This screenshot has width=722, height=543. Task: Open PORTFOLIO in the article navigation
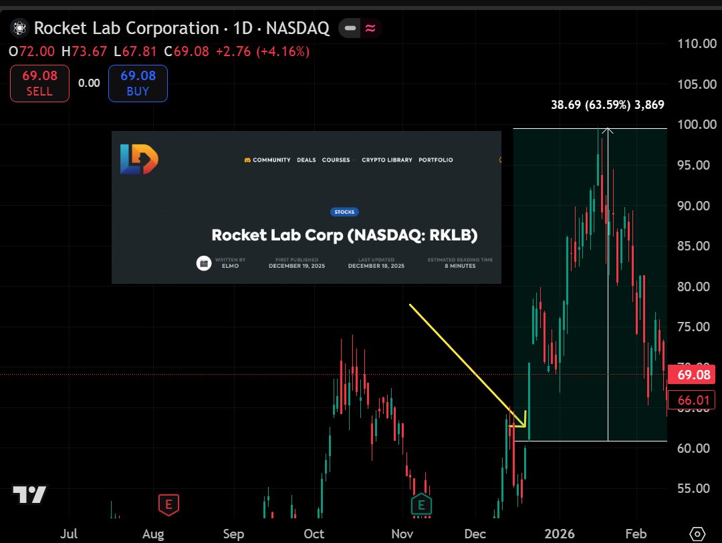pyautogui.click(x=436, y=160)
